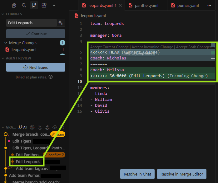Select the 'Add team Jaguars' commit
The width and height of the screenshot is (218, 183).
(x=32, y=168)
